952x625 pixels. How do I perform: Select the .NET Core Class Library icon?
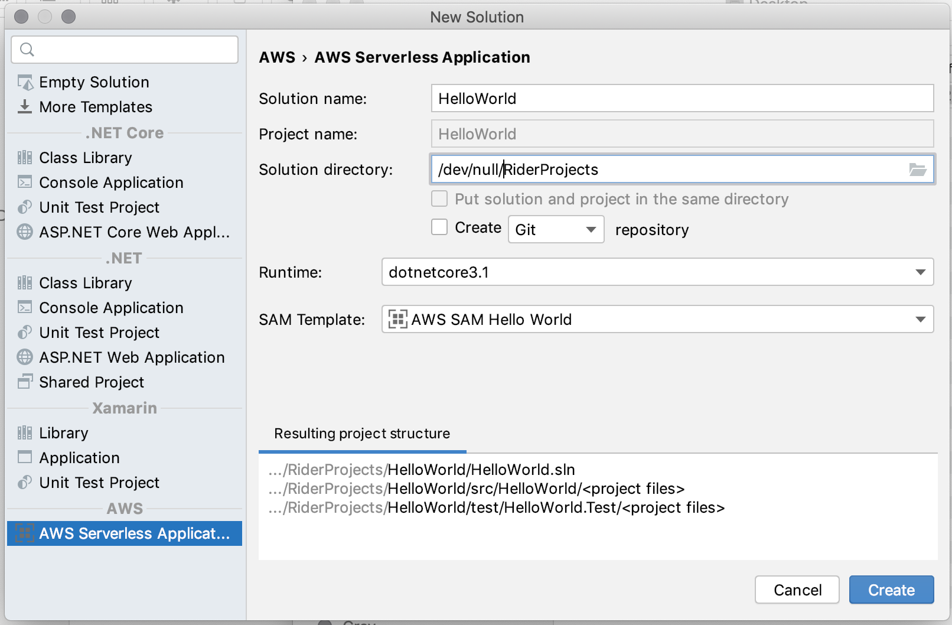point(25,158)
